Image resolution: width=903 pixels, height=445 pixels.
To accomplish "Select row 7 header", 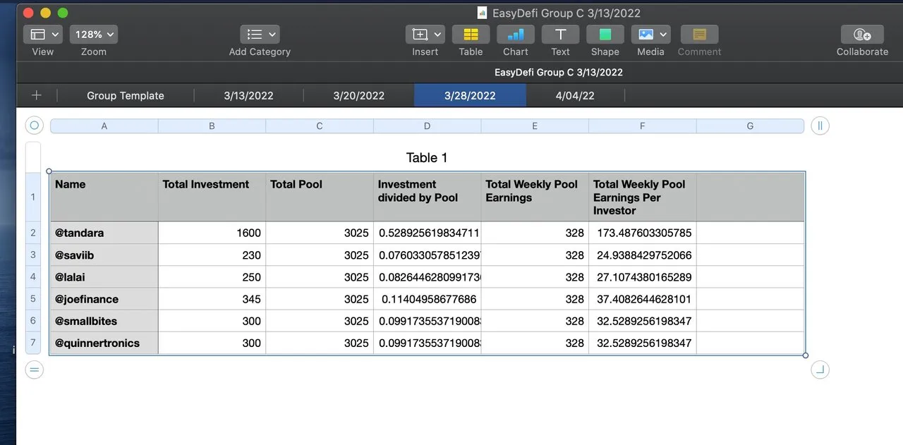I will pos(33,342).
